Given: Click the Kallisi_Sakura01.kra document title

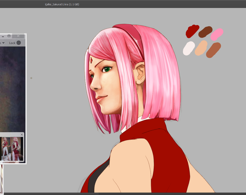Looking at the screenshot, I should (x=62, y=4).
